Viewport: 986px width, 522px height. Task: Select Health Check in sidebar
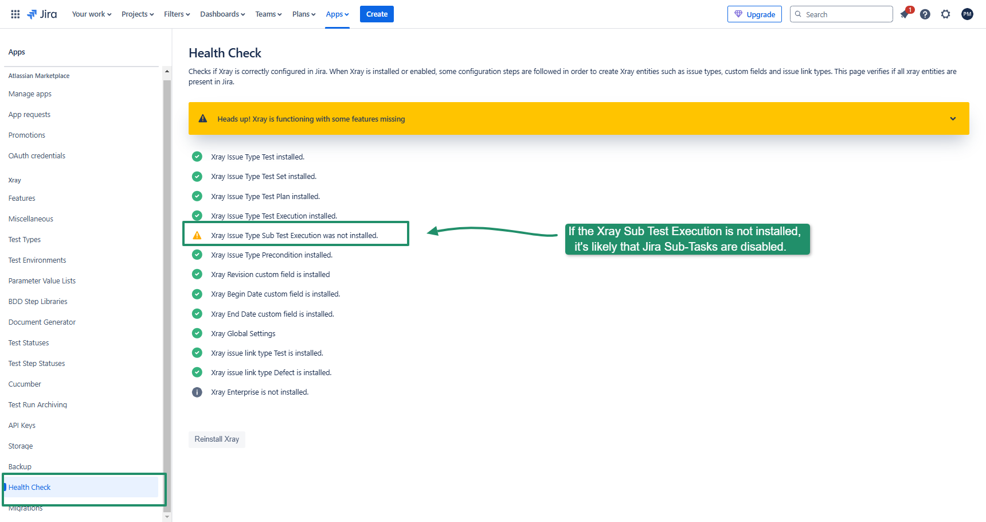(81, 488)
